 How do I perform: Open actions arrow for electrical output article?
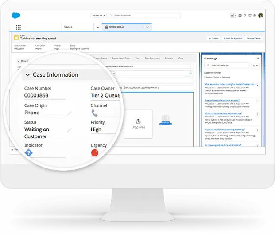tap(258, 114)
